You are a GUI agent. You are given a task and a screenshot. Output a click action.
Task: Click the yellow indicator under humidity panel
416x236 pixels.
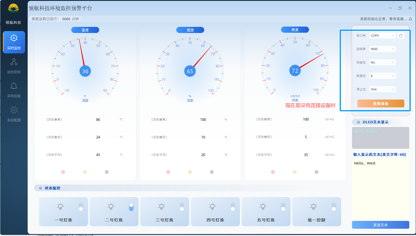click(190, 172)
